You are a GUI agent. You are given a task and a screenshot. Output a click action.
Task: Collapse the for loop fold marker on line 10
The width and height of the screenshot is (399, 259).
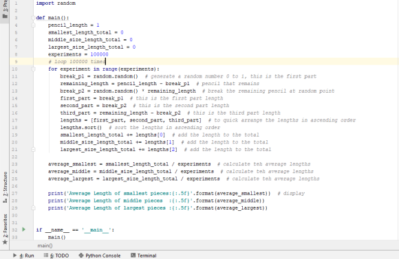click(x=33, y=69)
